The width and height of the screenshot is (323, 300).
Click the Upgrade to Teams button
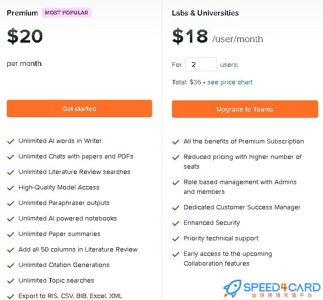click(245, 109)
